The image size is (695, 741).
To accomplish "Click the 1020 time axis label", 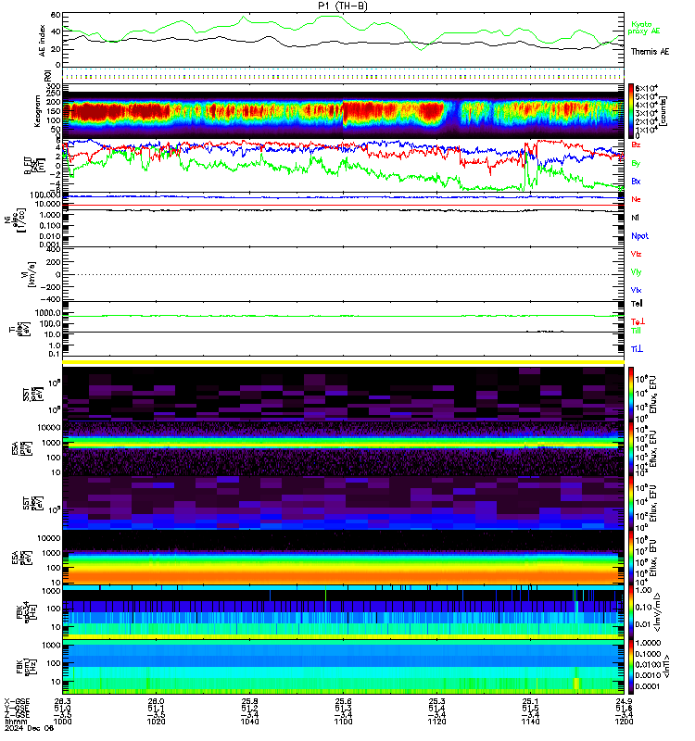I will tap(156, 722).
